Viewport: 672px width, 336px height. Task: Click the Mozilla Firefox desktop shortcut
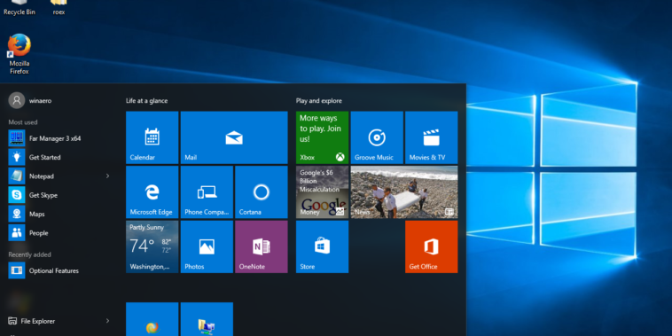tap(20, 54)
